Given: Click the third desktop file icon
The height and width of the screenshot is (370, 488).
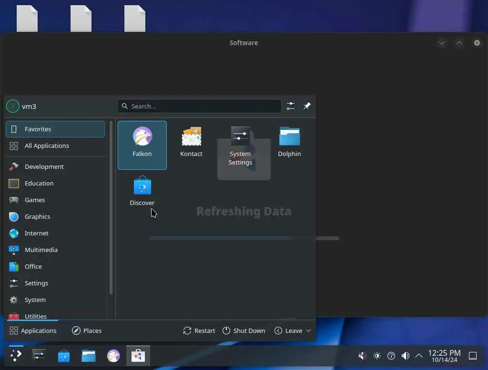Looking at the screenshot, I should point(135,19).
